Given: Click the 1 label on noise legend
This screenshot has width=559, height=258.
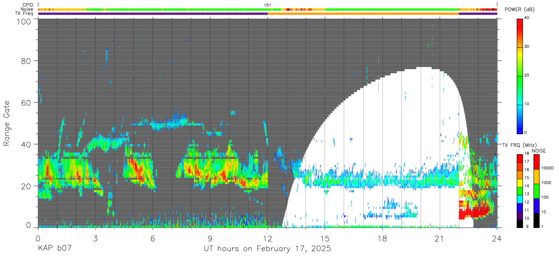Looking at the screenshot, I should (542, 226).
